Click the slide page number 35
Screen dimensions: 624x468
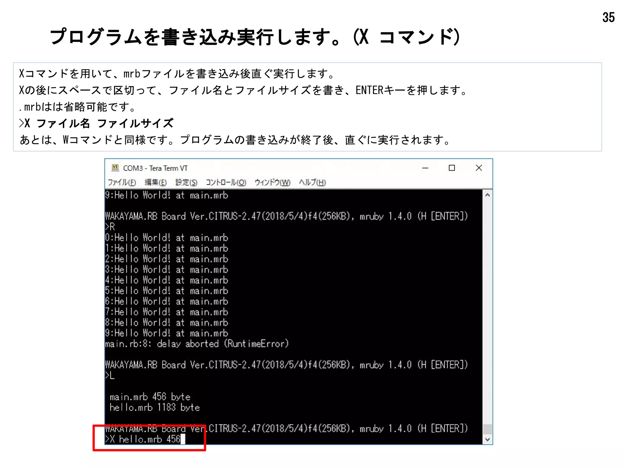coord(608,17)
